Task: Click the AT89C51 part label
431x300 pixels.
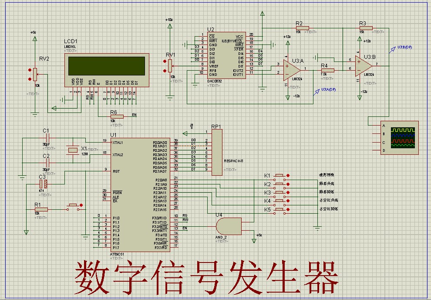Action: pos(117,254)
